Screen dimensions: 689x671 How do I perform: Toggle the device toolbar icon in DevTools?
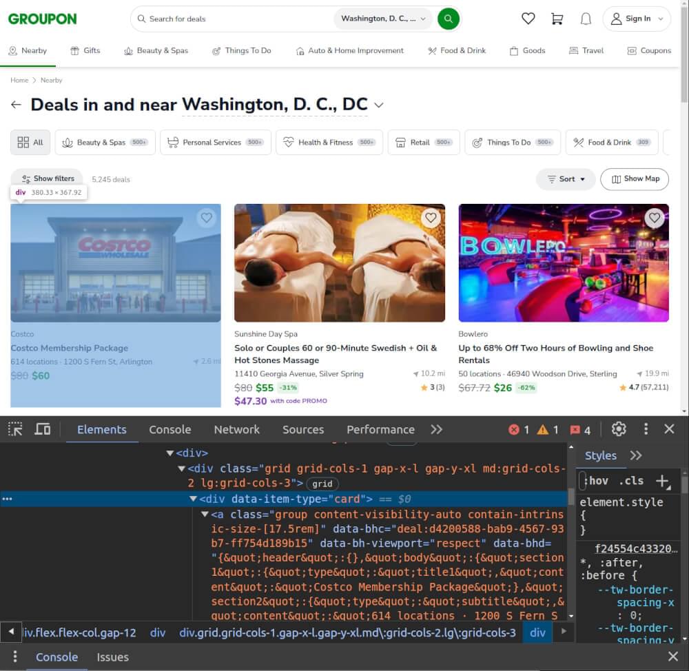click(42, 429)
